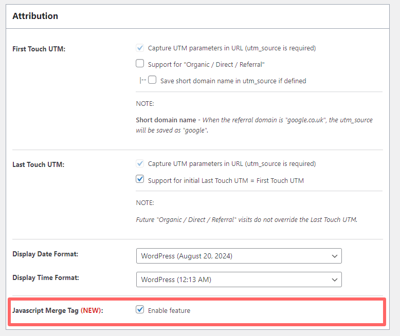Click the "First Touch UTM:" label

click(39, 49)
